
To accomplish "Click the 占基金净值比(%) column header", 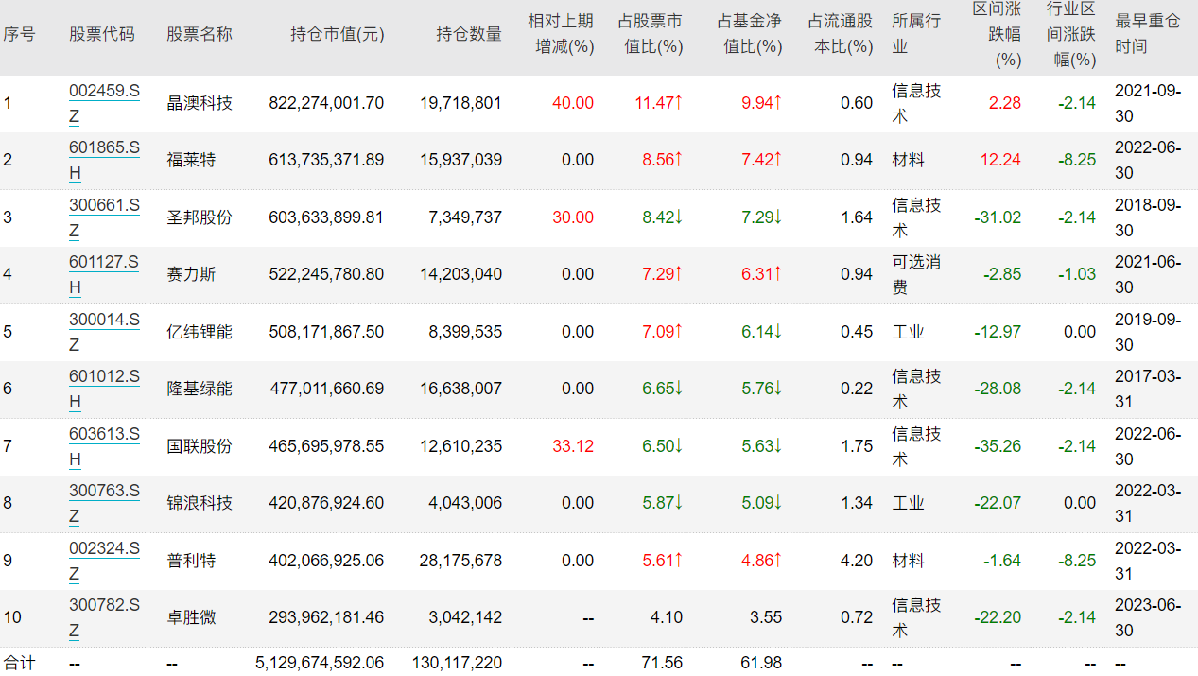I will 749,33.
